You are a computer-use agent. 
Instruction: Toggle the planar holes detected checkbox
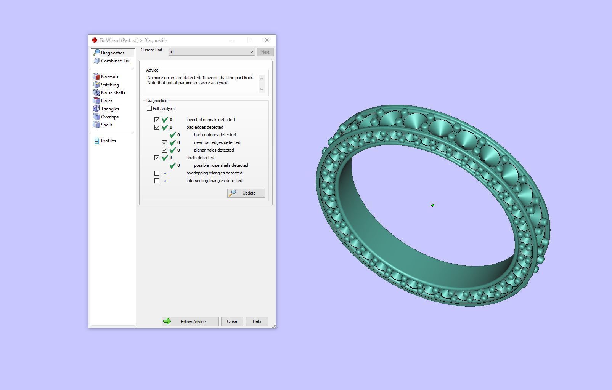164,150
